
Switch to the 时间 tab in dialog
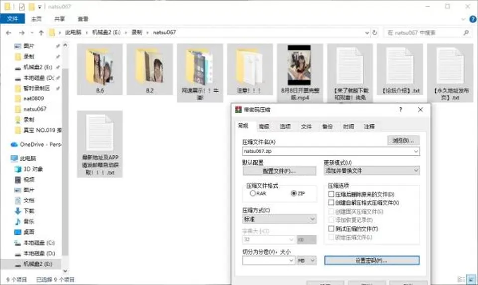click(x=349, y=127)
